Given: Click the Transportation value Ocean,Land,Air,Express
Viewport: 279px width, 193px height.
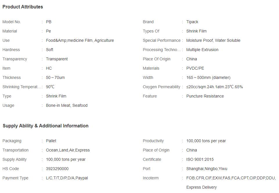Looking at the screenshot, I should tap(68, 150).
